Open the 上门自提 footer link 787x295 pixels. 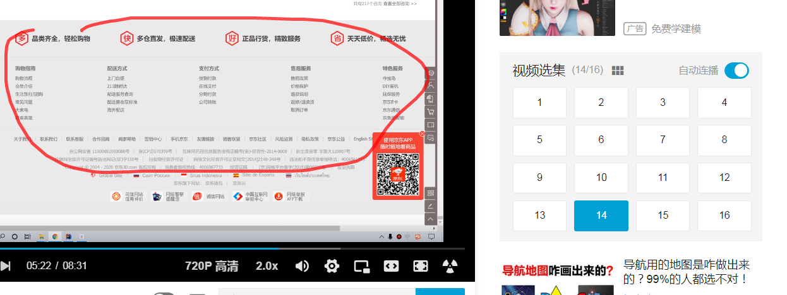tap(116, 78)
